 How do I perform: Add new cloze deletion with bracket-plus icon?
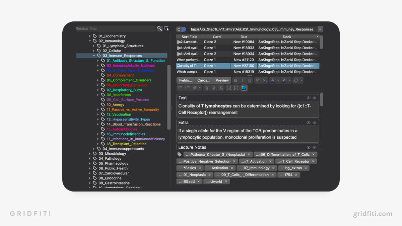pos(229,88)
